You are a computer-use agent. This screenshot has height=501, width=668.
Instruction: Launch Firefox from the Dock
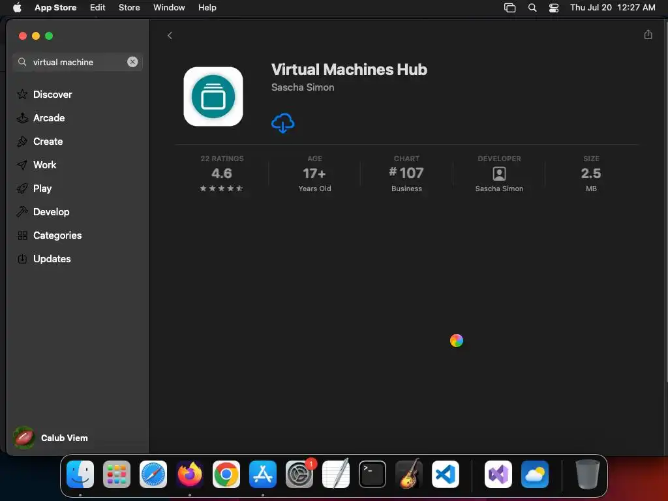190,474
